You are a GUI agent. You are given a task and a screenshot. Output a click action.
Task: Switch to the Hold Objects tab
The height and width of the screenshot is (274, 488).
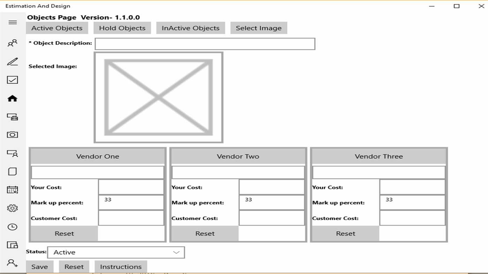click(x=122, y=28)
